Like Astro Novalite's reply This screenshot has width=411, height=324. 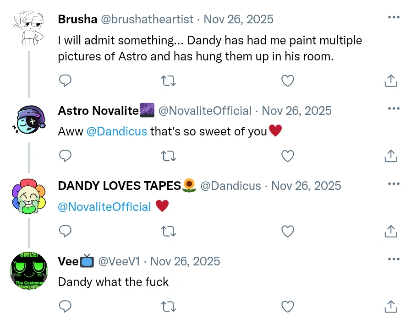tap(287, 156)
